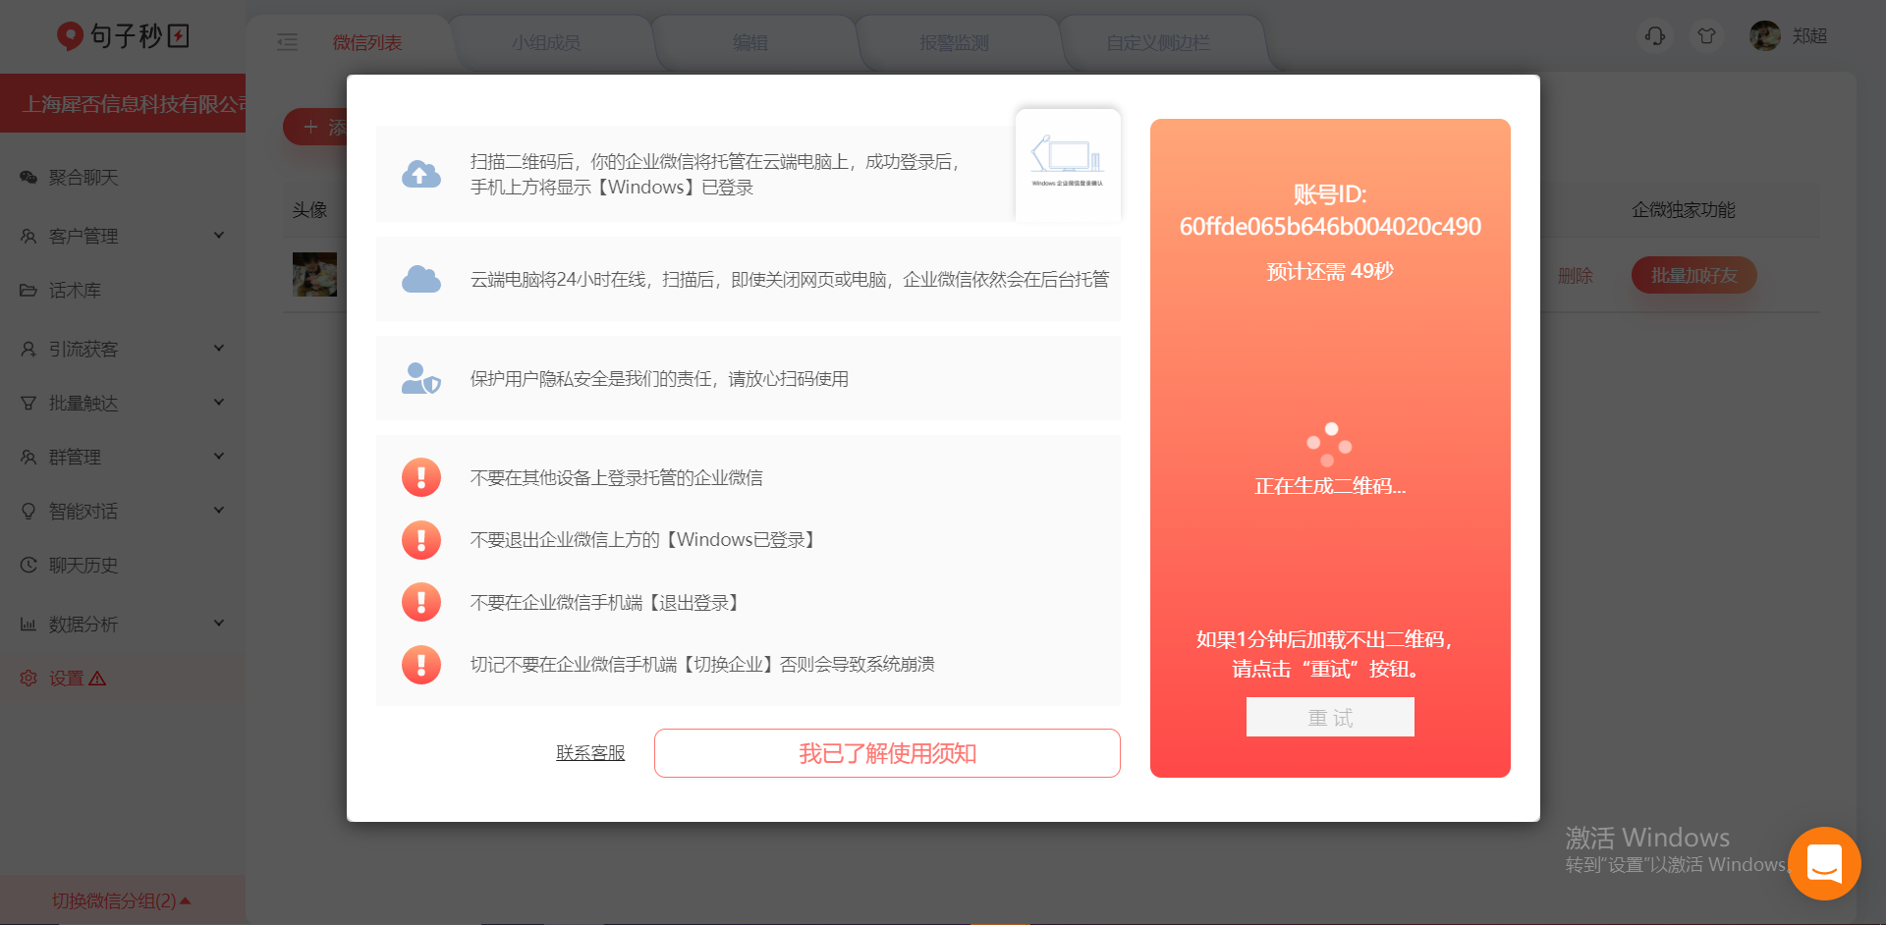
Task: Click the 郑超 username text
Action: point(1809,36)
